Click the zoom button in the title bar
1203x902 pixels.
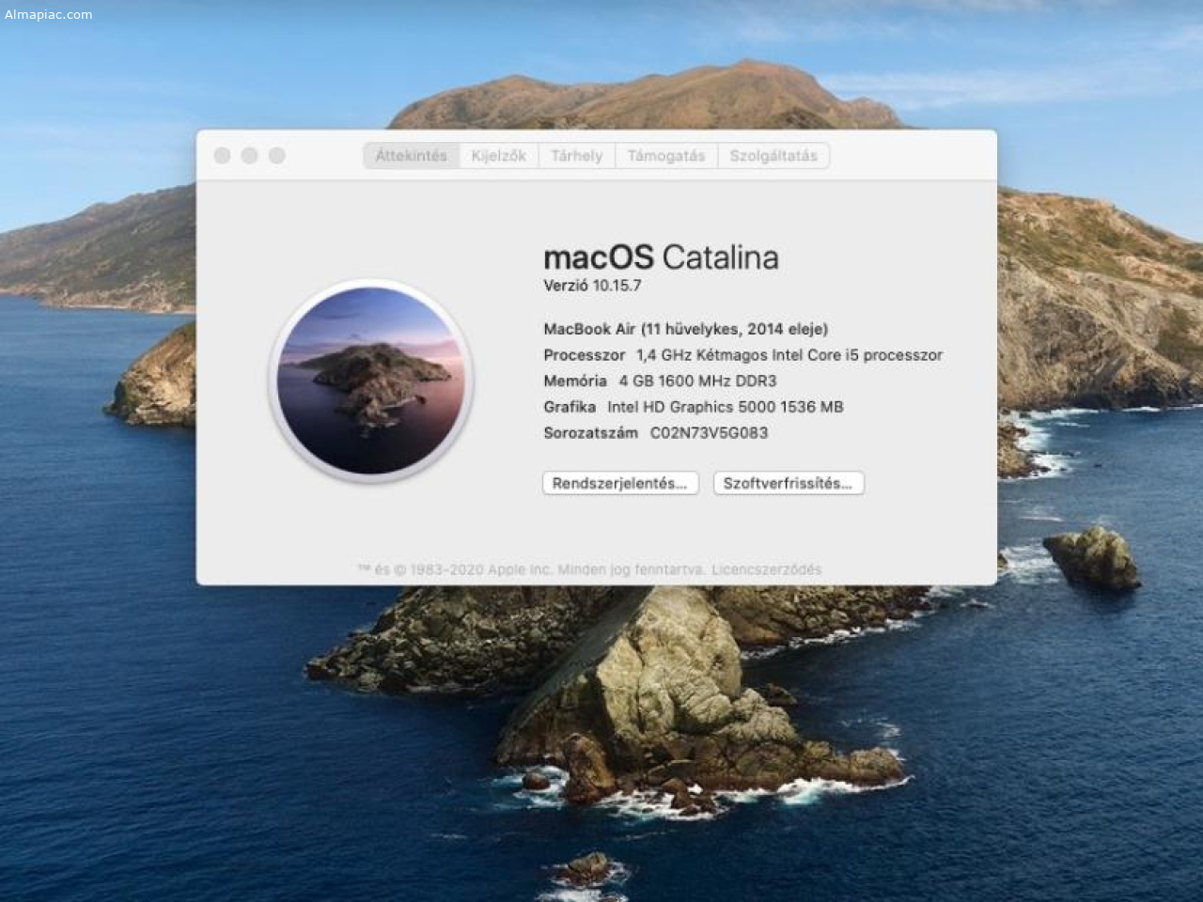click(x=276, y=156)
